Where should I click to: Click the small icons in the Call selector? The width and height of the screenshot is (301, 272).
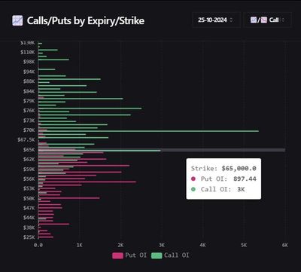(x=259, y=20)
